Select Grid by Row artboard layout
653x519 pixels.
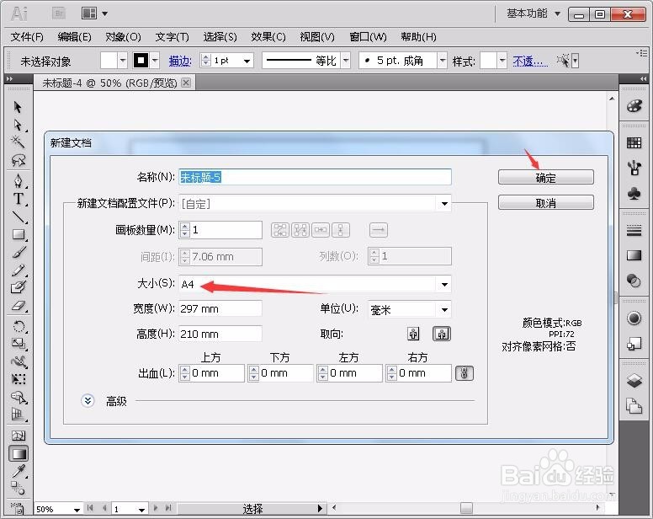click(x=280, y=230)
